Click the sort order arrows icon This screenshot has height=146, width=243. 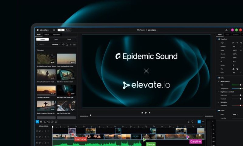[x=71, y=44]
